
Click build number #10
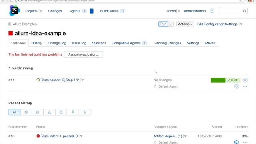coord(12,136)
